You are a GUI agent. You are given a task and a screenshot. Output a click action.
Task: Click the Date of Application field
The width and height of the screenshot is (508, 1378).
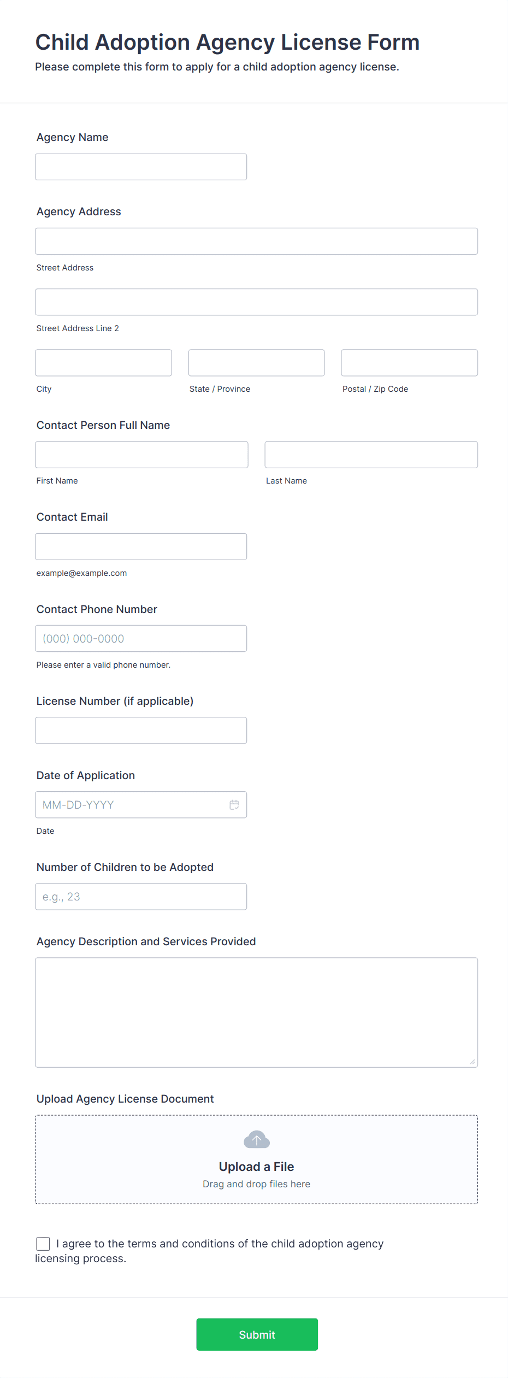pos(131,805)
